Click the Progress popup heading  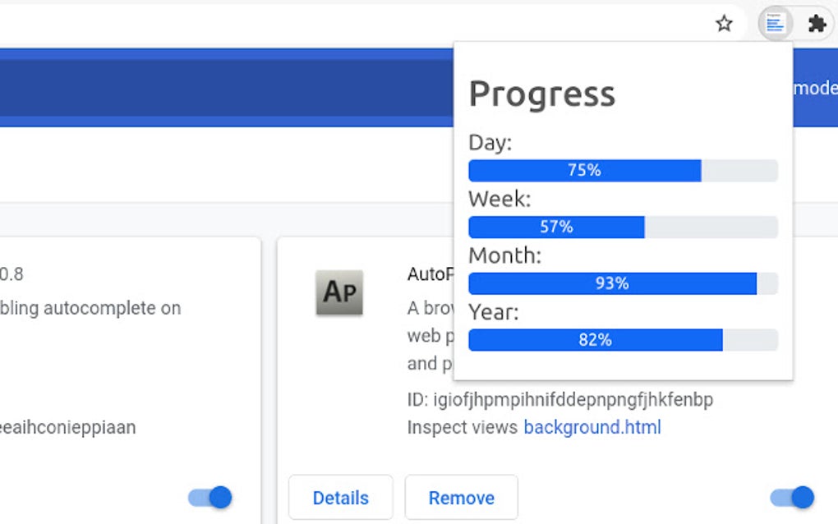tap(541, 94)
